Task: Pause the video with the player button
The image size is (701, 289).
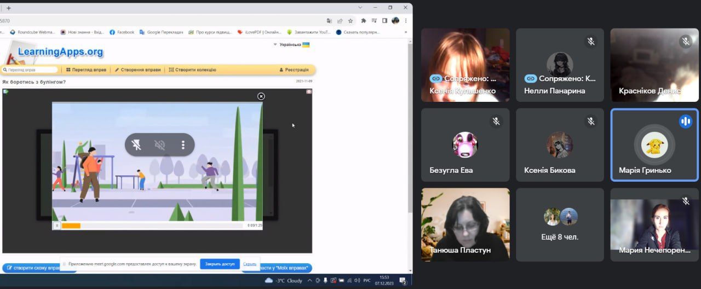Action: tap(57, 226)
